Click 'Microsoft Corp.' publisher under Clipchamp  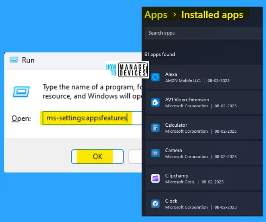click(x=180, y=182)
